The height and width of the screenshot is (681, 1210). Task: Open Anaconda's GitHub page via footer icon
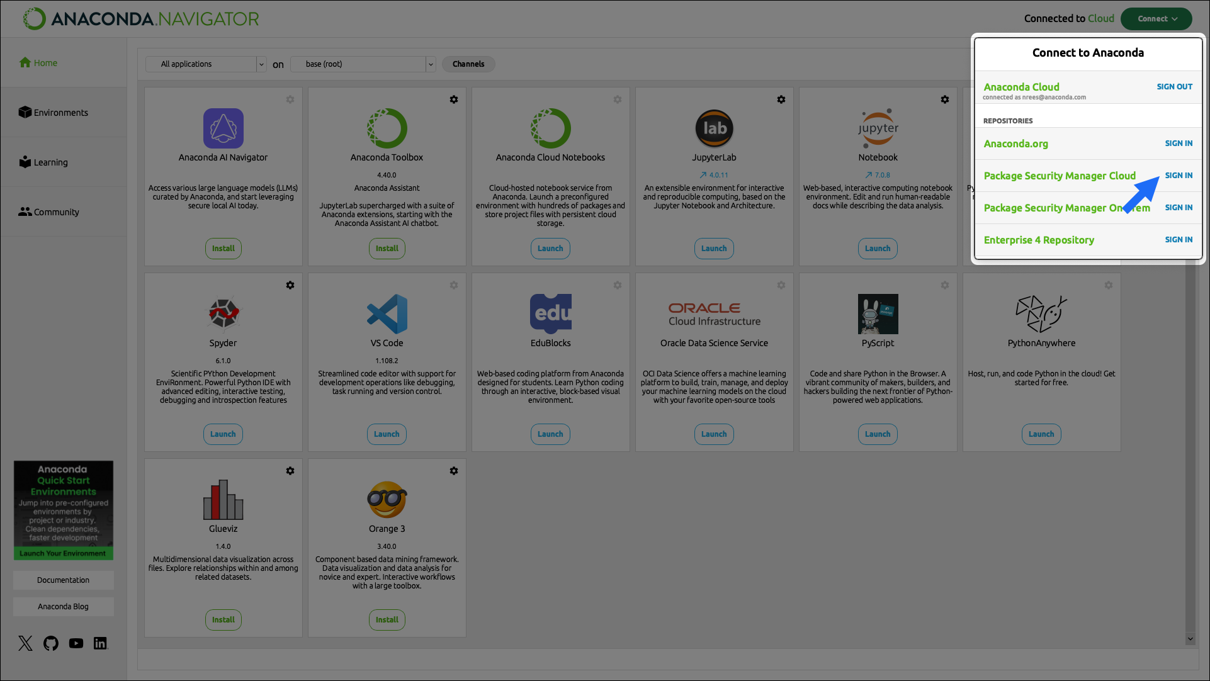pyautogui.click(x=50, y=643)
